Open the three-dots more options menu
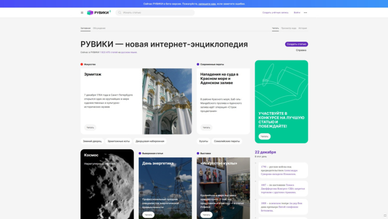 click(305, 13)
